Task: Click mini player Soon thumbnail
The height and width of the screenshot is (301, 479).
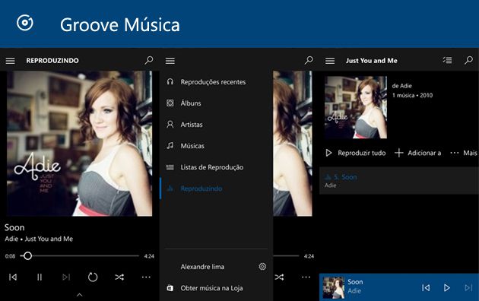Action: (x=334, y=287)
